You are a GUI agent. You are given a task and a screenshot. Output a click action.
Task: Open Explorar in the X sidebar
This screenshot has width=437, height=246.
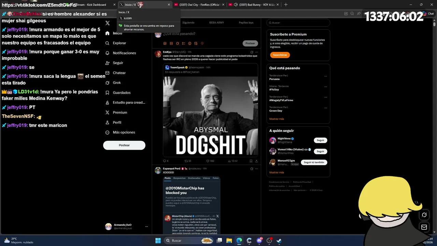(x=116, y=43)
